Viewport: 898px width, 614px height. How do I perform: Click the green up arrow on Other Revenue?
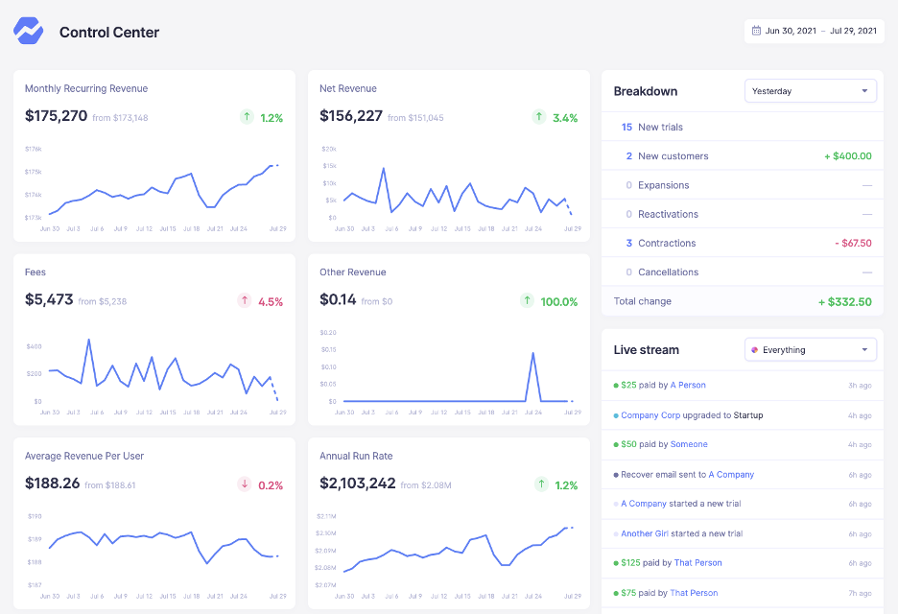click(527, 301)
